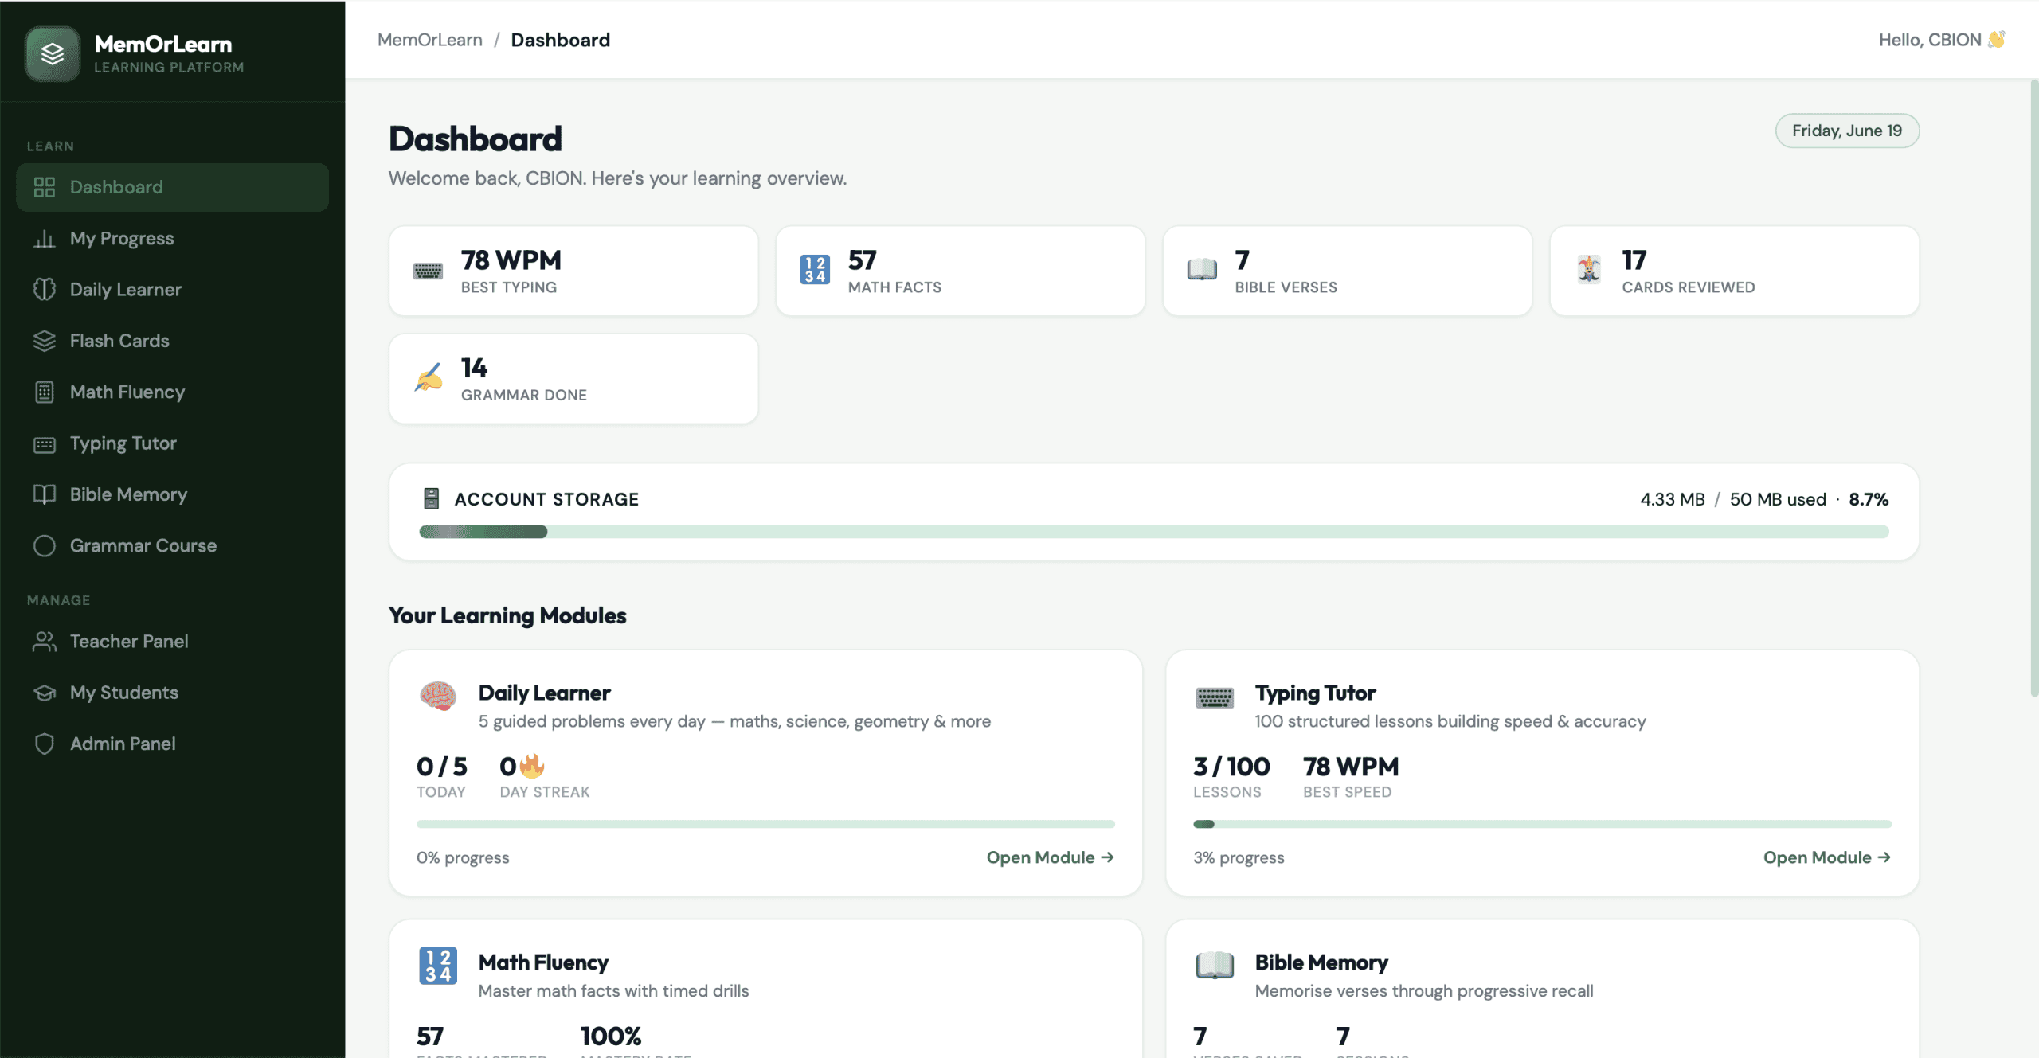Click Open Module link for Typing Tutor
This screenshot has height=1058, width=2039.
(1826, 857)
